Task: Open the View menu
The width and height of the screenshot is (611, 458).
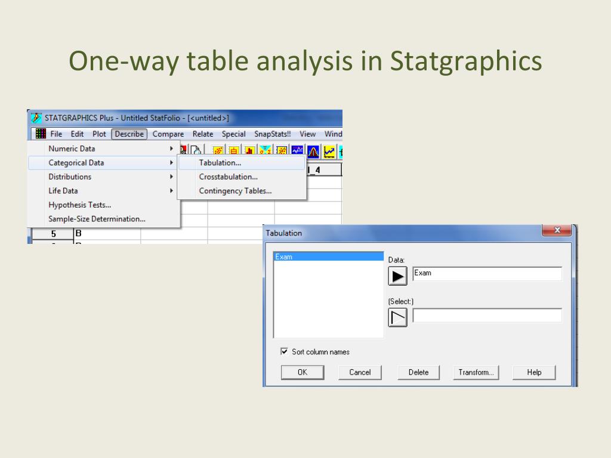Action: [307, 134]
